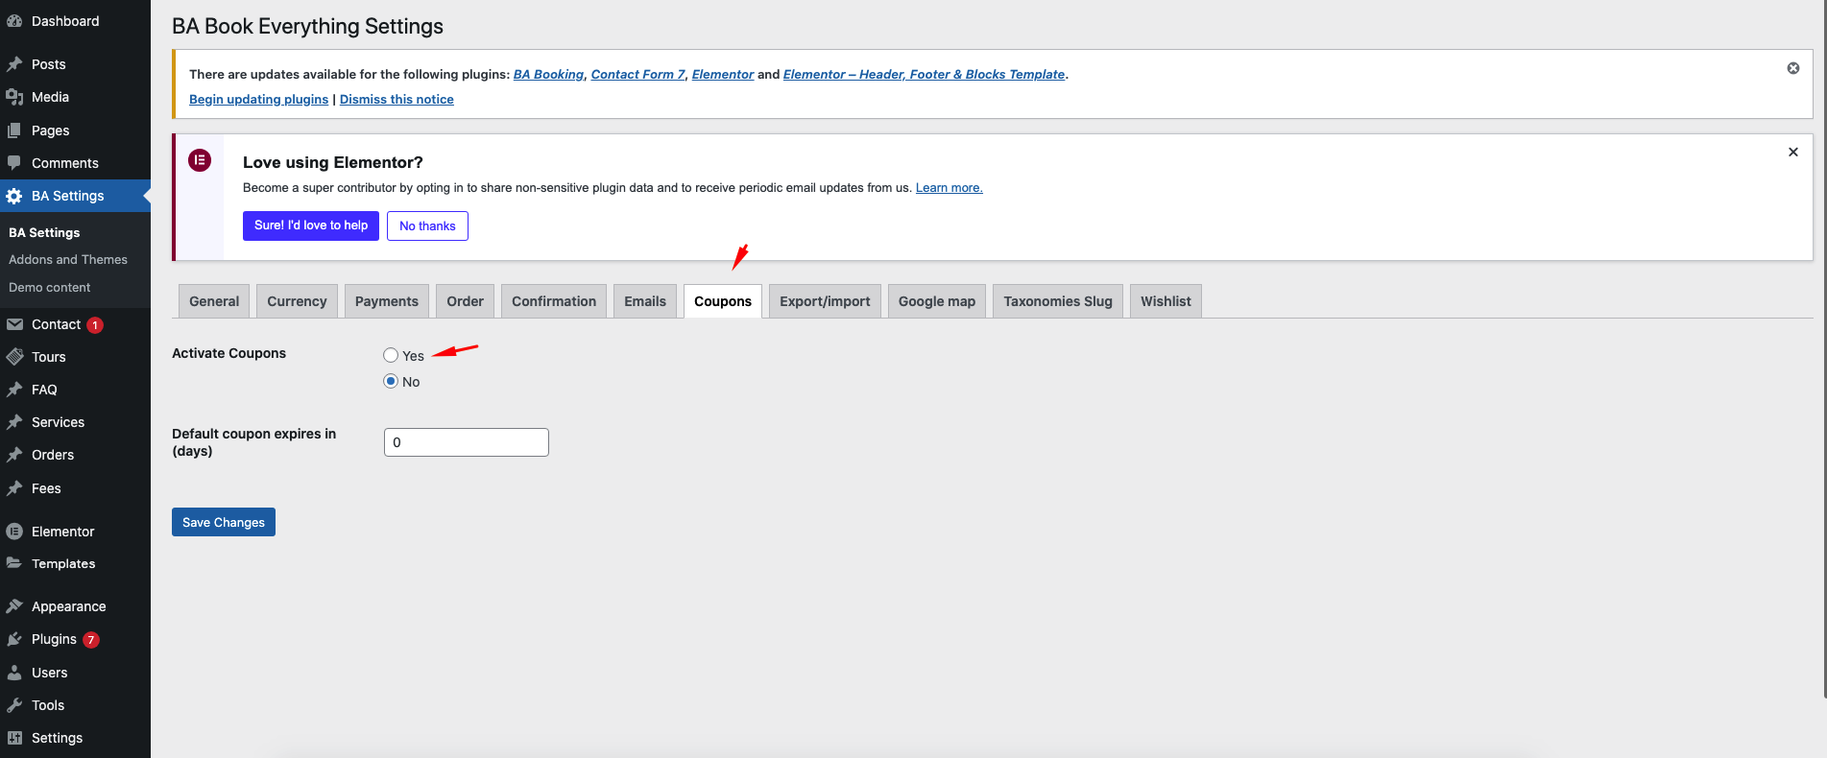The image size is (1827, 758).
Task: Open the Export/import tab
Action: click(825, 301)
